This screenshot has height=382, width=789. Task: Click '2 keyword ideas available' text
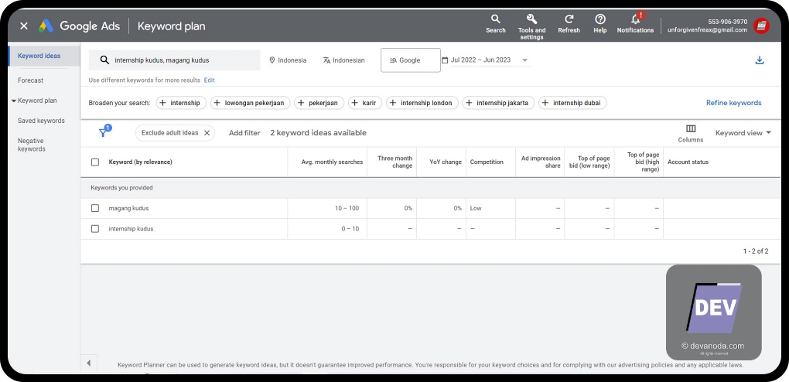(x=318, y=133)
